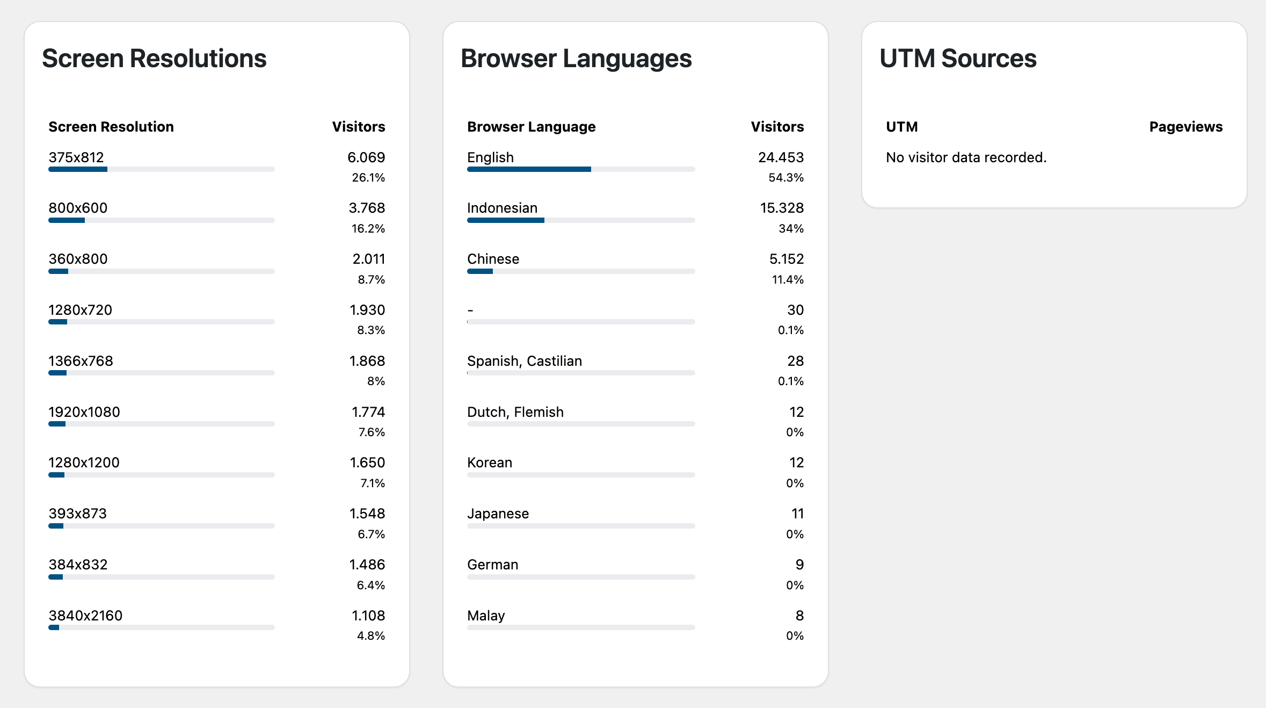
Task: Click the Indonesian visitors progress bar
Action: (x=580, y=220)
